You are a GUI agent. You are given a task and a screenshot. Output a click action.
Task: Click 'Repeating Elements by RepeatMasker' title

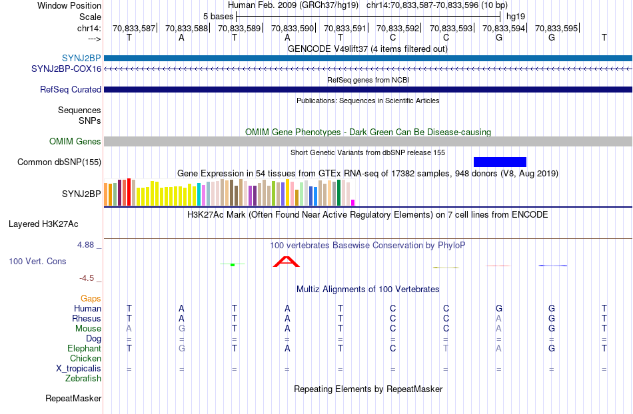[368, 389]
